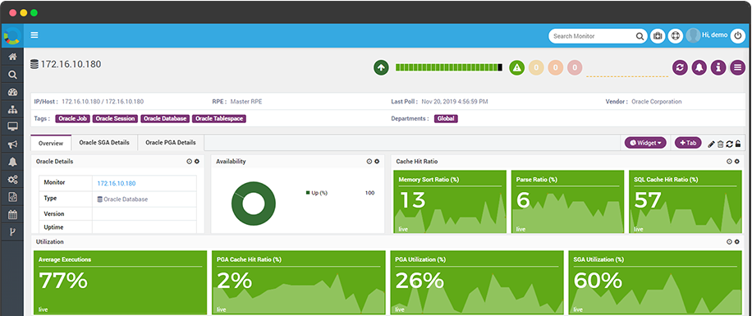This screenshot has width=752, height=316.
Task: Click the orange 0 alert counter circle
Action: (555, 67)
